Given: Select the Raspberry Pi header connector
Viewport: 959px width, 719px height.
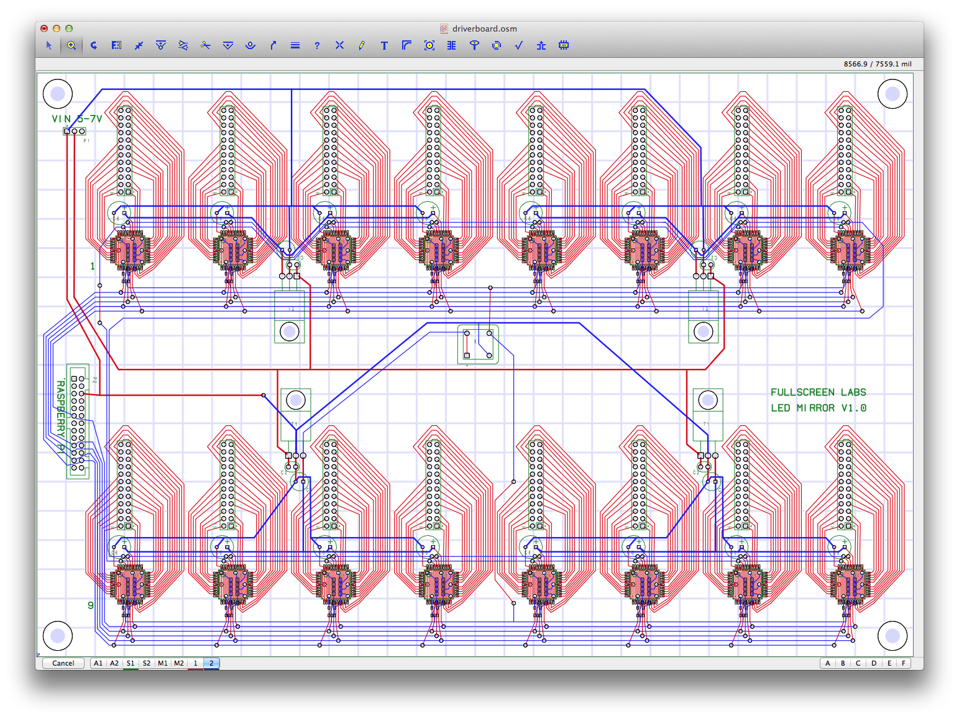Looking at the screenshot, I should click(x=78, y=421).
